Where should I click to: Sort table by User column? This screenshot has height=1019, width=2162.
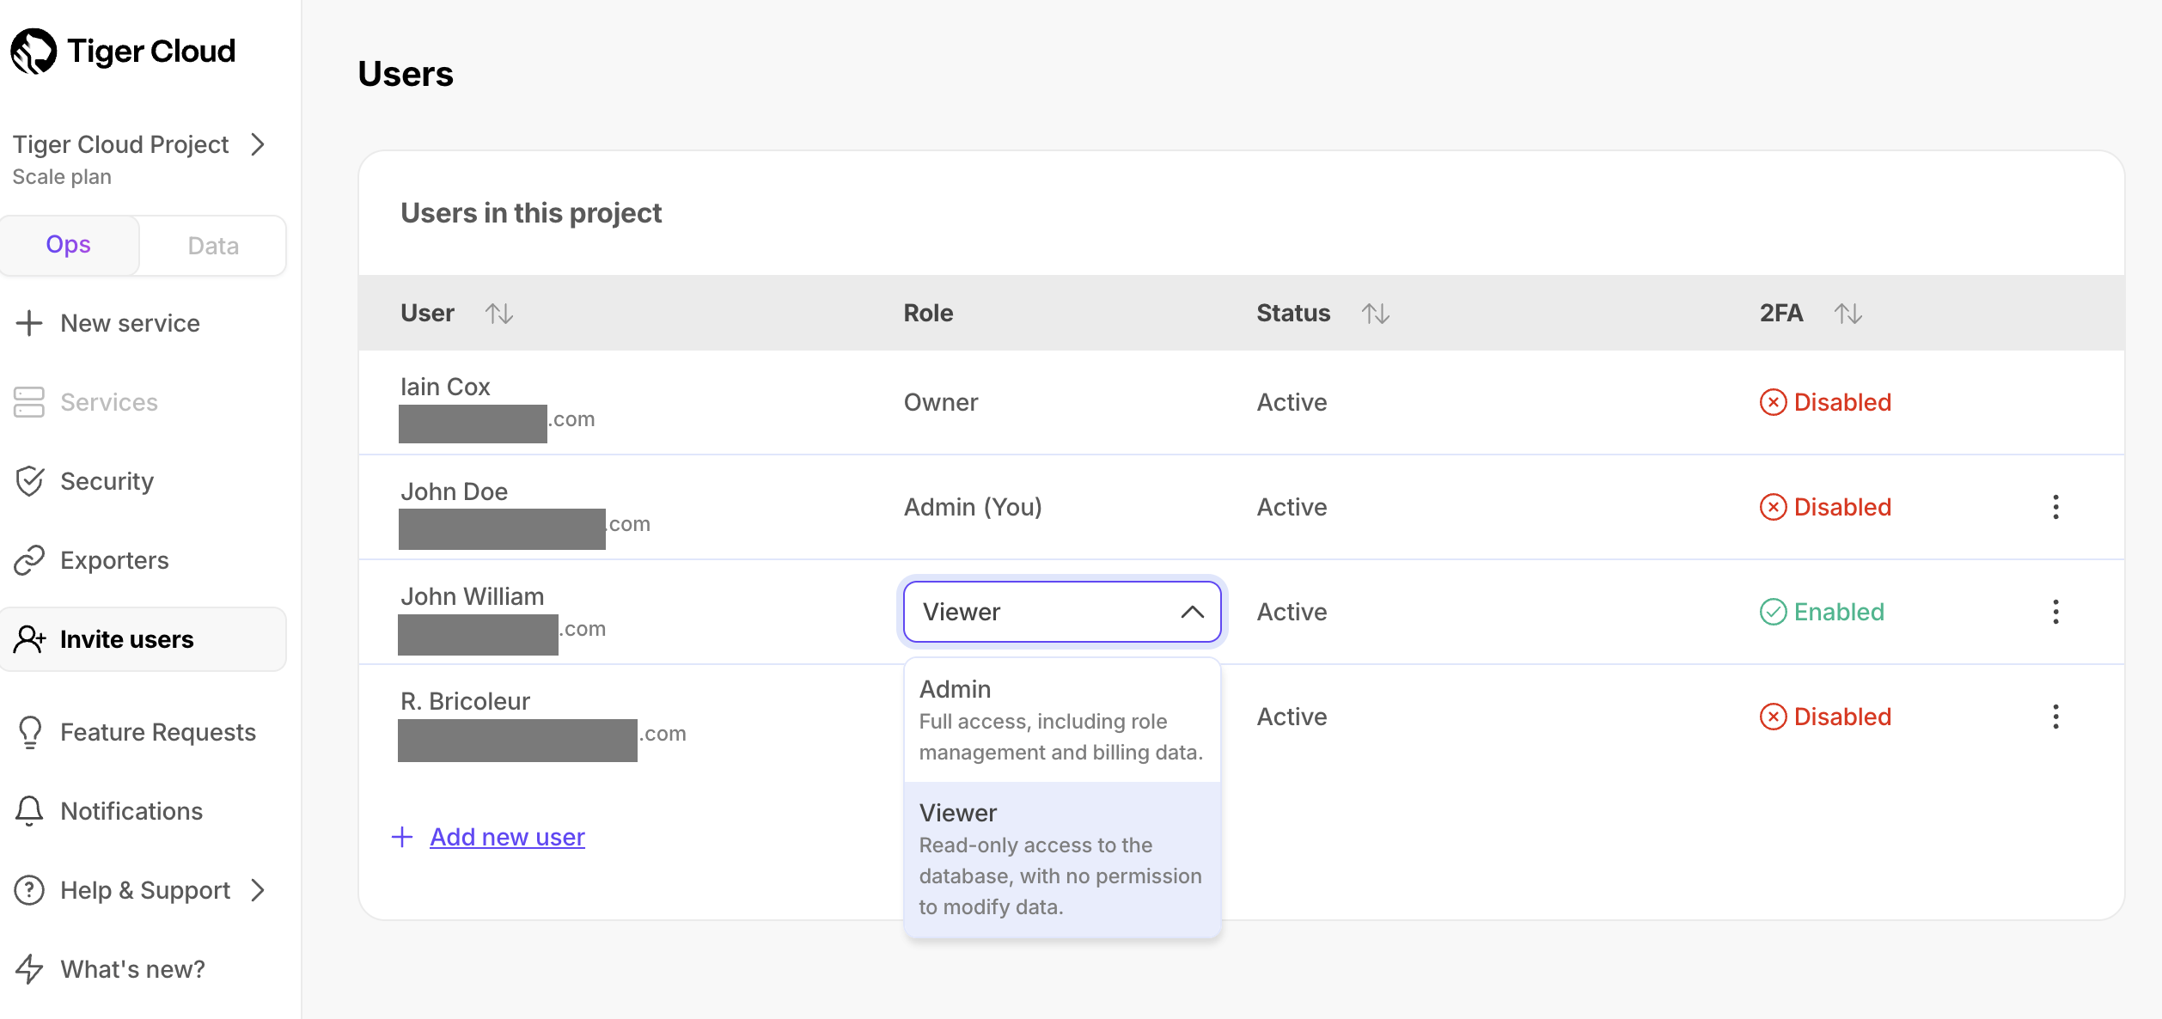499,314
